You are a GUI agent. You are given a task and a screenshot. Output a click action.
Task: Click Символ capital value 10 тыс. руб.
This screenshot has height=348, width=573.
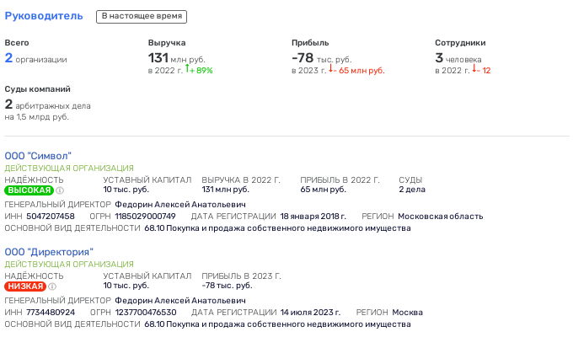tap(126, 190)
